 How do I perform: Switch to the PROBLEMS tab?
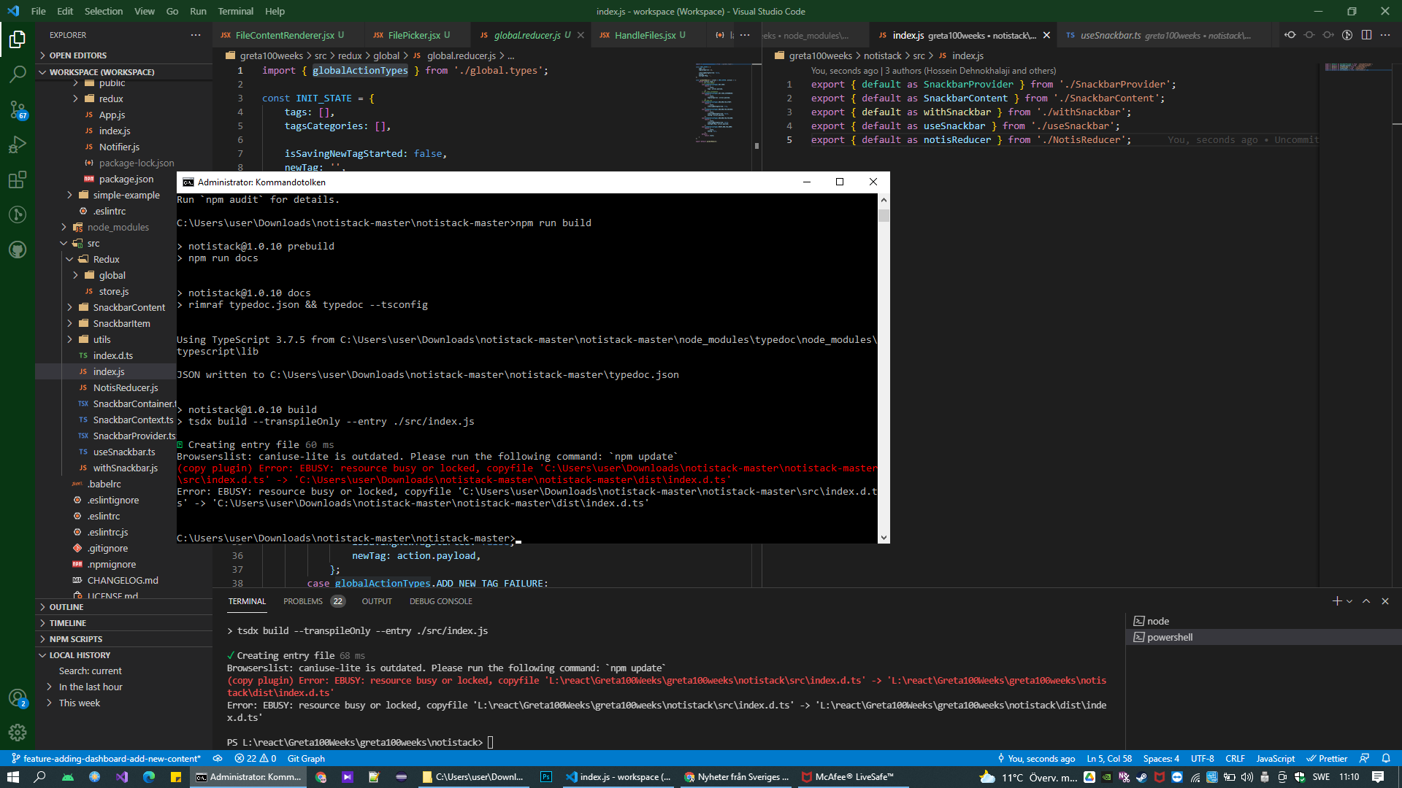click(x=302, y=601)
